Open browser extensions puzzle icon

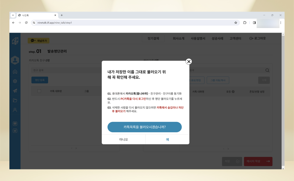point(245,23)
